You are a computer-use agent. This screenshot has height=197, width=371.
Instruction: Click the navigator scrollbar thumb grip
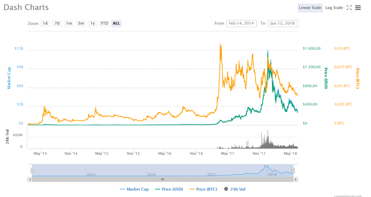point(163,180)
